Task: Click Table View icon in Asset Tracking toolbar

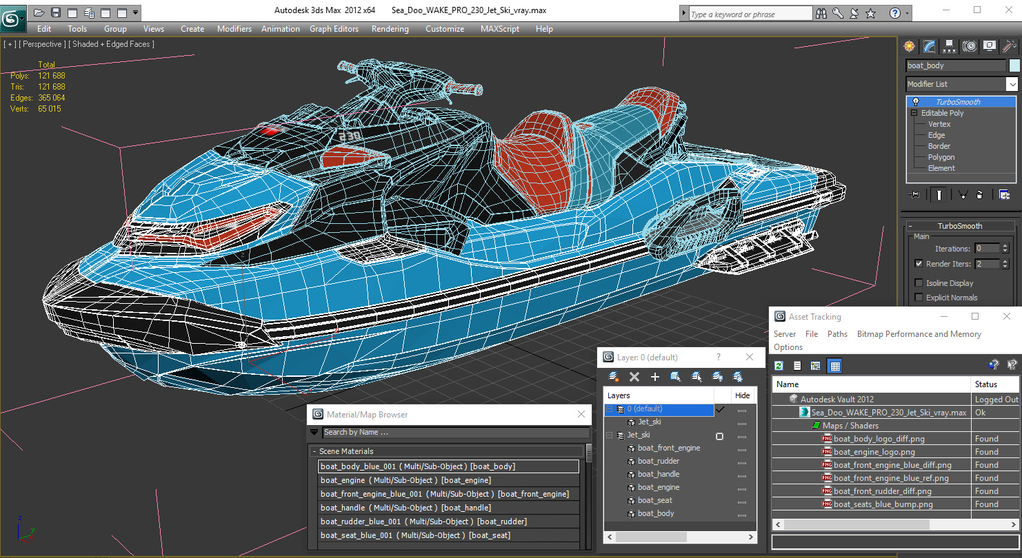Action: tap(834, 366)
